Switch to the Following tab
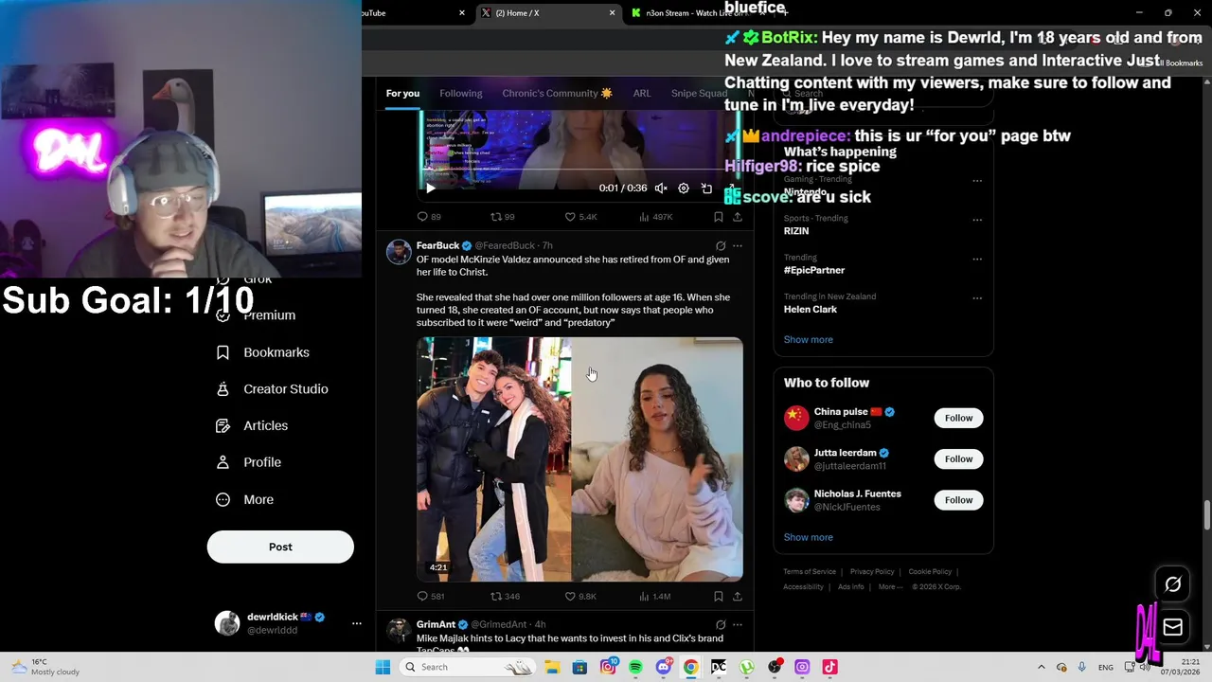 coord(460,93)
